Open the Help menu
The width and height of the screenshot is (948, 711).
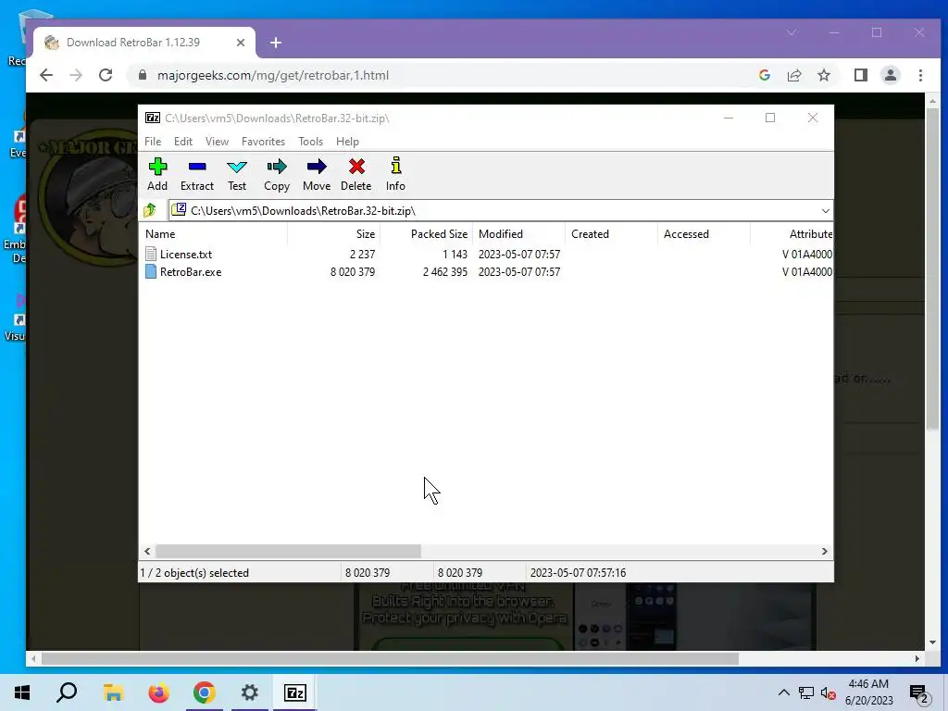point(348,142)
